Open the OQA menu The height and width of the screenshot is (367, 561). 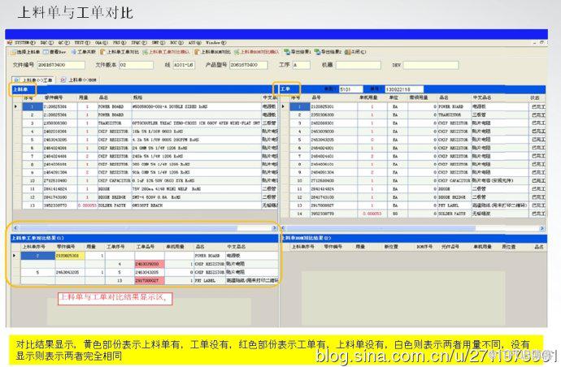point(102,42)
